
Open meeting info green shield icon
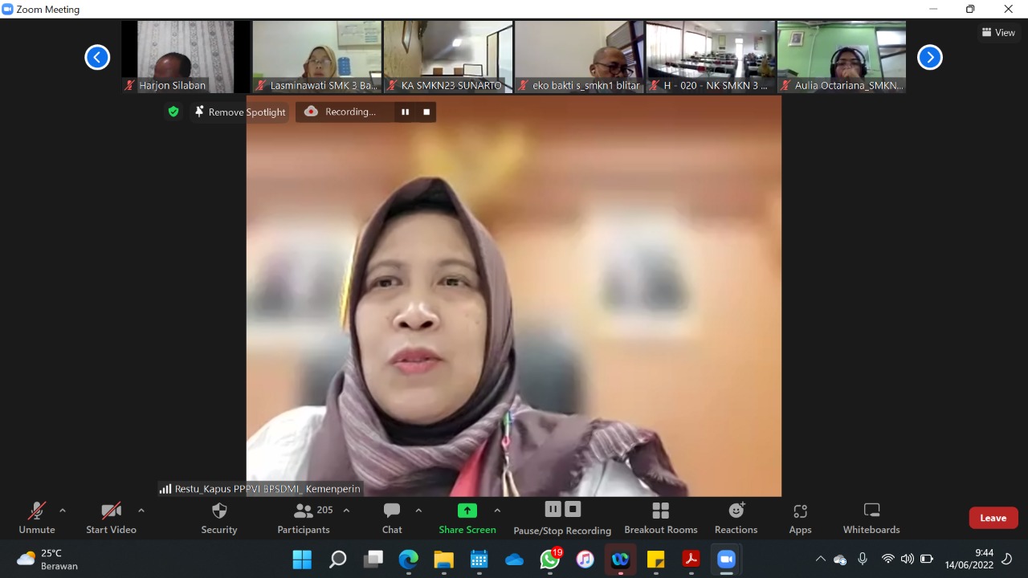(x=173, y=112)
